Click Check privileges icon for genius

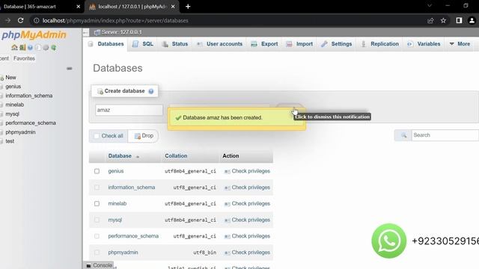point(227,171)
